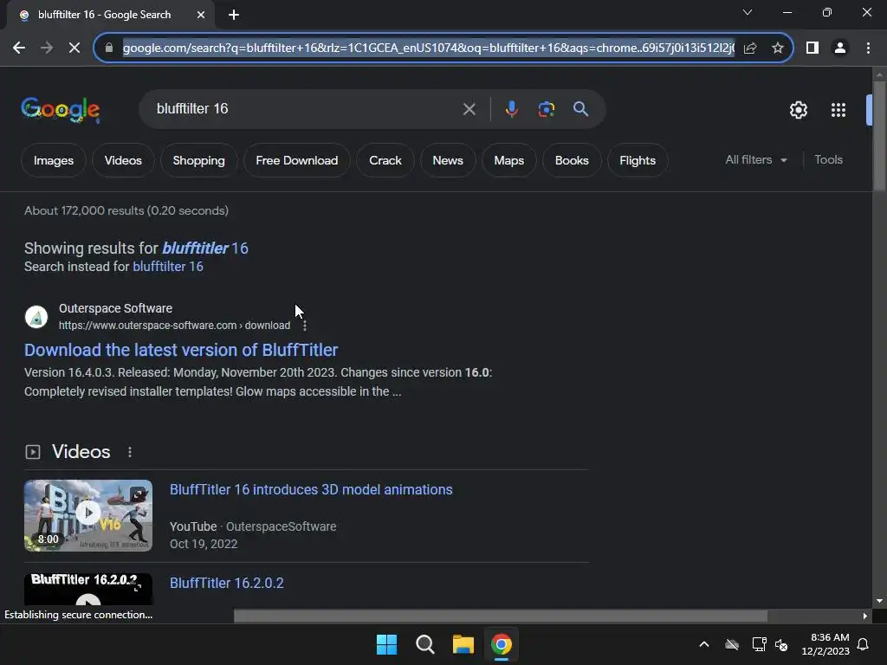Switch to Maps results
Screen dimensions: 887x665
508,160
